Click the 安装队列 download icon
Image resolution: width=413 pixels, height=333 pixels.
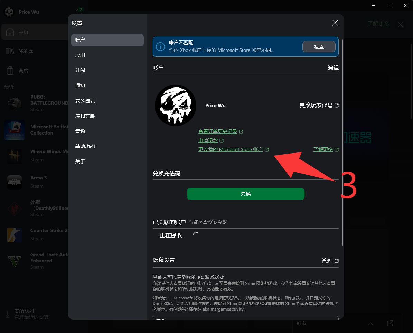7,314
